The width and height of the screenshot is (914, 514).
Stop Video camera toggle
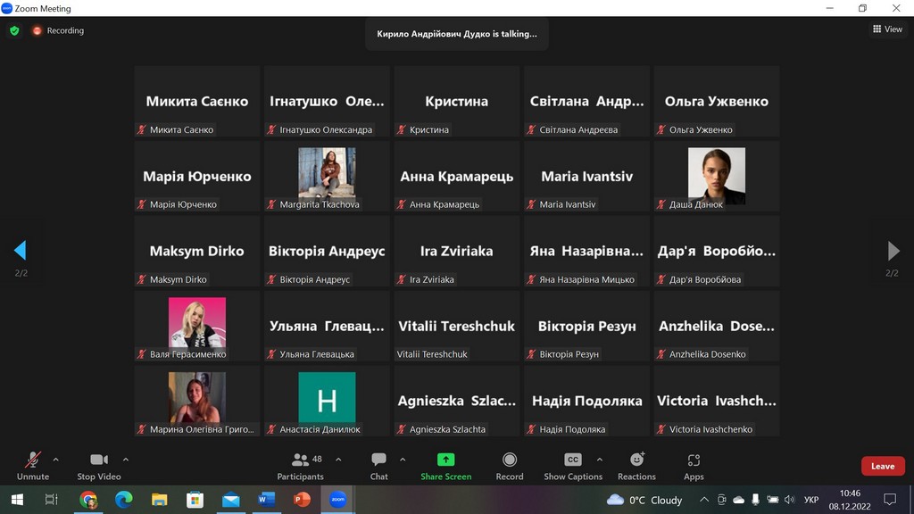pyautogui.click(x=98, y=465)
